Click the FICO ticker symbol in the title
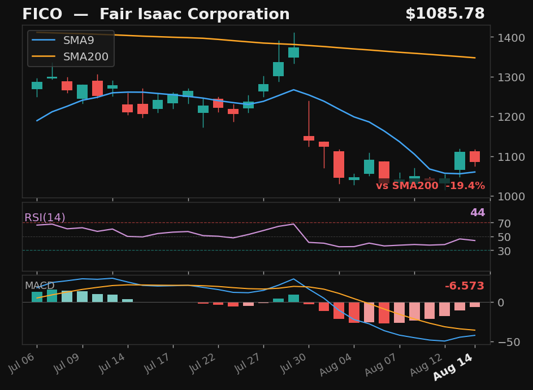 [x=42, y=14]
